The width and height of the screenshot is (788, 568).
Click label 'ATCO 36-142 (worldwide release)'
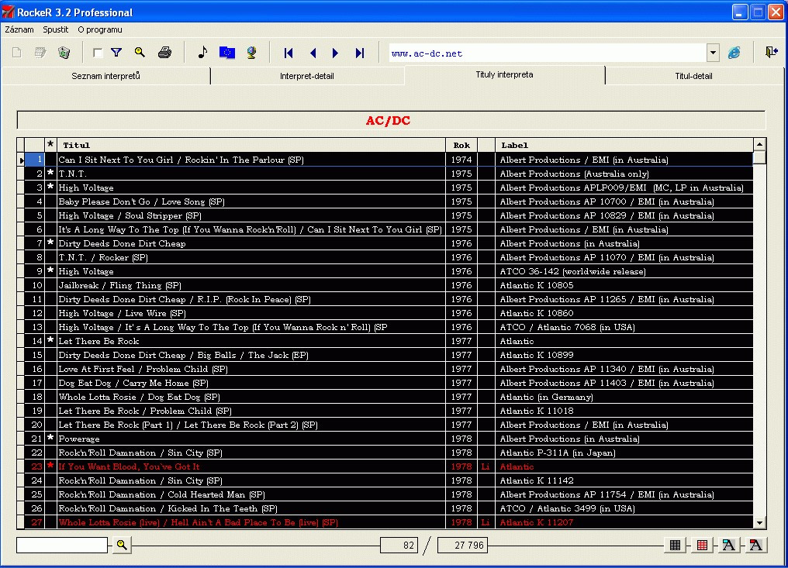[x=572, y=271]
